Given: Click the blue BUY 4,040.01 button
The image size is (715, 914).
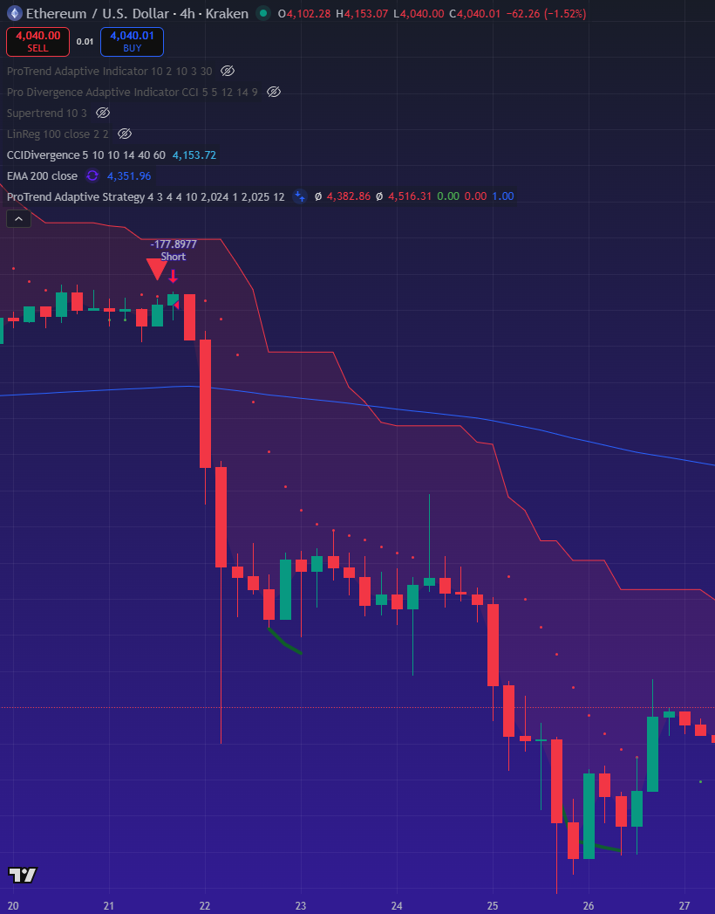Looking at the screenshot, I should pyautogui.click(x=132, y=41).
